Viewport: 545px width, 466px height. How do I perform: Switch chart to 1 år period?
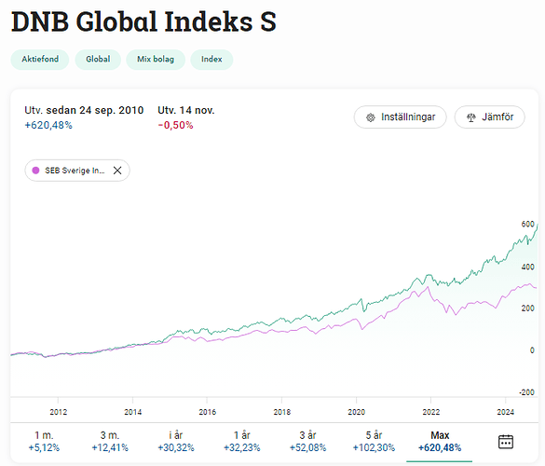[x=242, y=442]
